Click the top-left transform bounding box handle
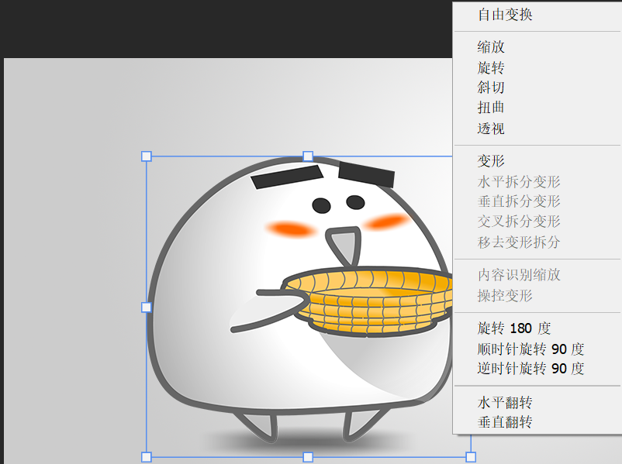Image resolution: width=622 pixels, height=464 pixels. click(145, 156)
